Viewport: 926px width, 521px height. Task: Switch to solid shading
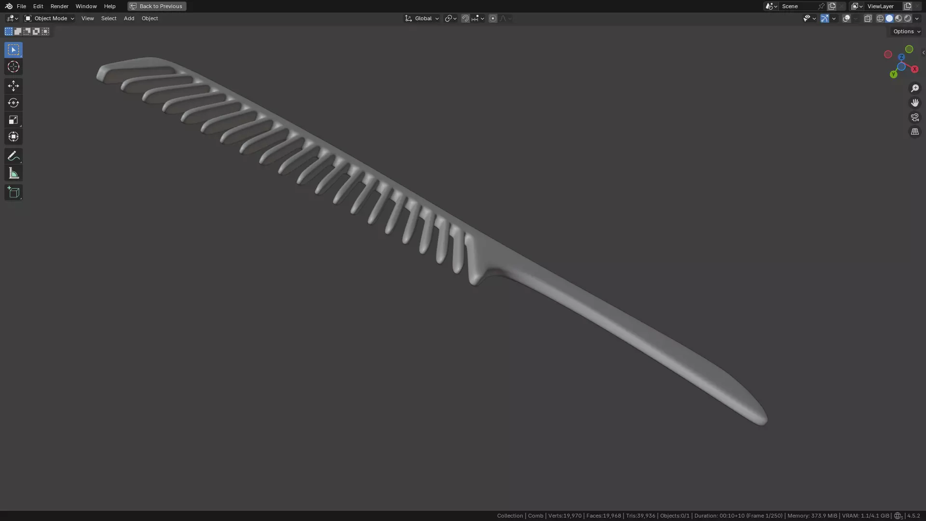[889, 18]
